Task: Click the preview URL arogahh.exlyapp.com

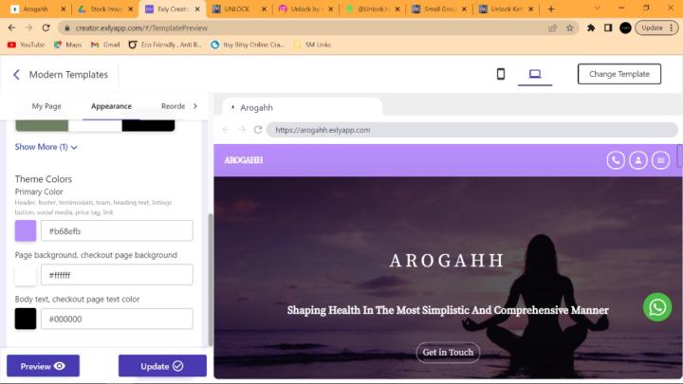Action: click(x=323, y=130)
